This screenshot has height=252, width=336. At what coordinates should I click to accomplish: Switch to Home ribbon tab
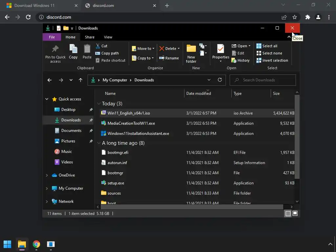(x=71, y=37)
